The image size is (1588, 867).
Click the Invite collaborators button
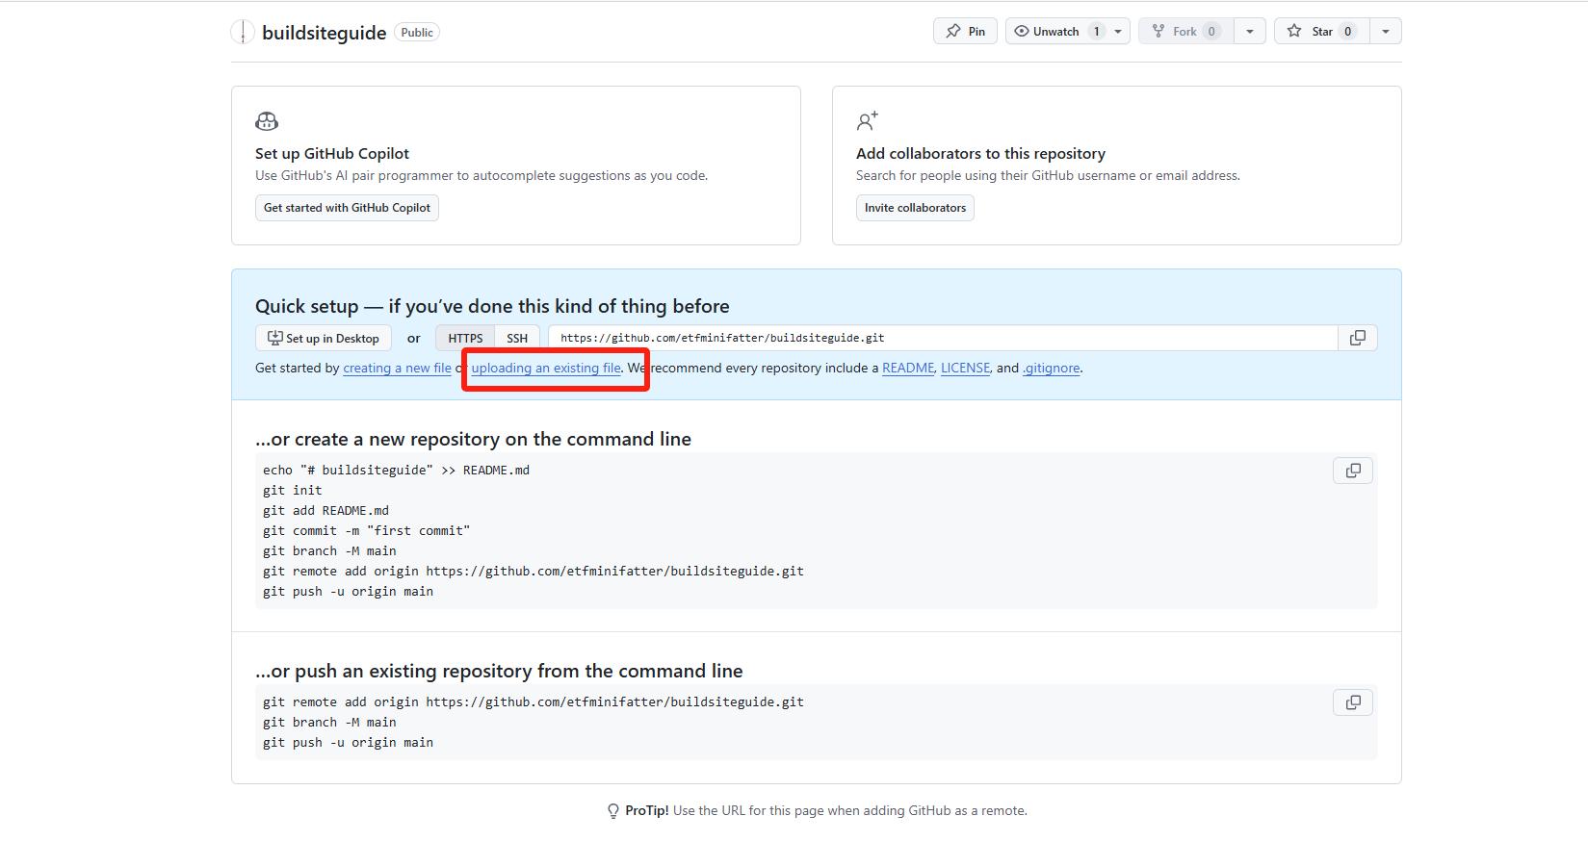[915, 208]
